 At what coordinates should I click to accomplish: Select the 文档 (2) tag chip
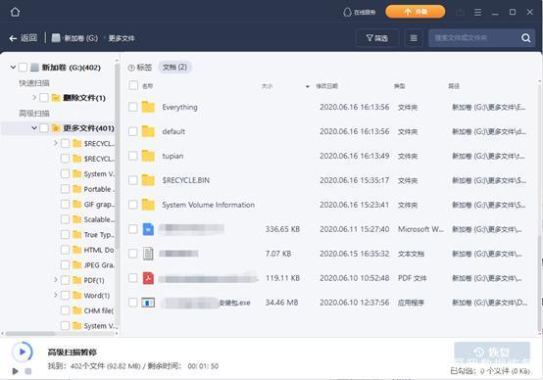click(x=174, y=68)
